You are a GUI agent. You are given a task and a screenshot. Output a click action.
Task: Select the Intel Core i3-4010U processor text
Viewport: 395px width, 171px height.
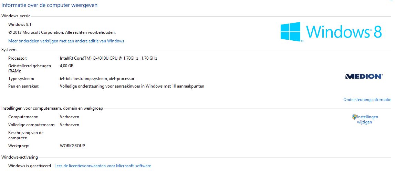coord(108,58)
